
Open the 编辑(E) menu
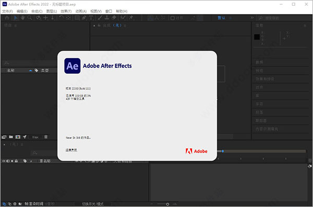(x=22, y=11)
